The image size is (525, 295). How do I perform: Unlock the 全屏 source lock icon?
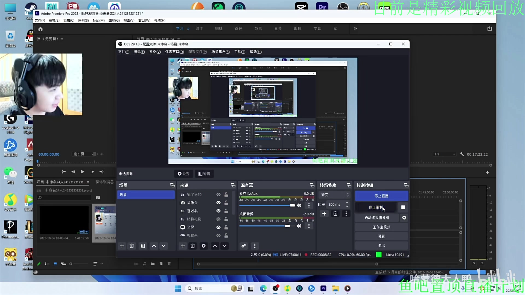[x=226, y=227]
